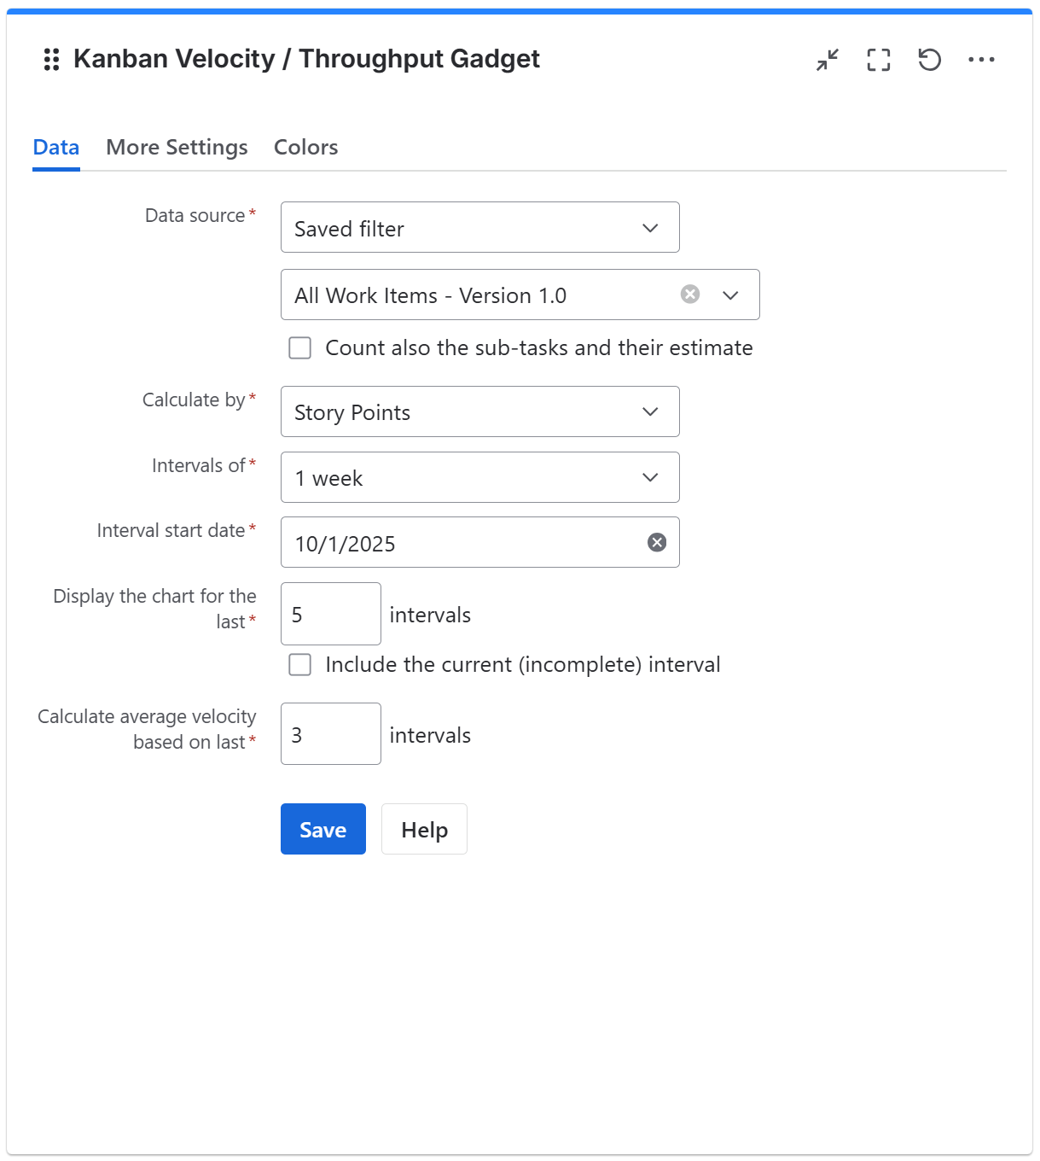Include the current incomplete interval
The height and width of the screenshot is (1161, 1040).
click(x=299, y=664)
